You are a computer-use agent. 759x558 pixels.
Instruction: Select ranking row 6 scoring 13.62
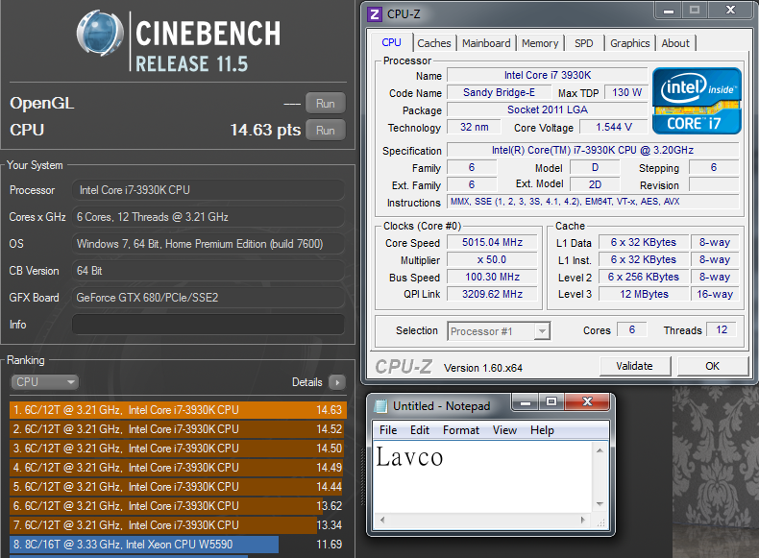point(178,506)
